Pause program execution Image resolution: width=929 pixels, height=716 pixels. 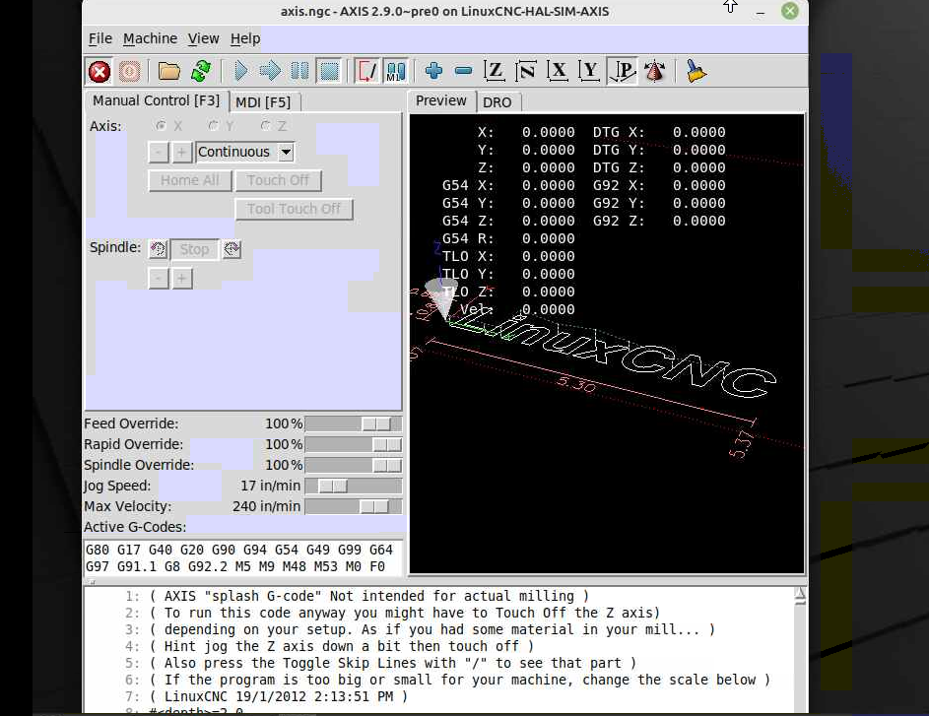tap(299, 72)
